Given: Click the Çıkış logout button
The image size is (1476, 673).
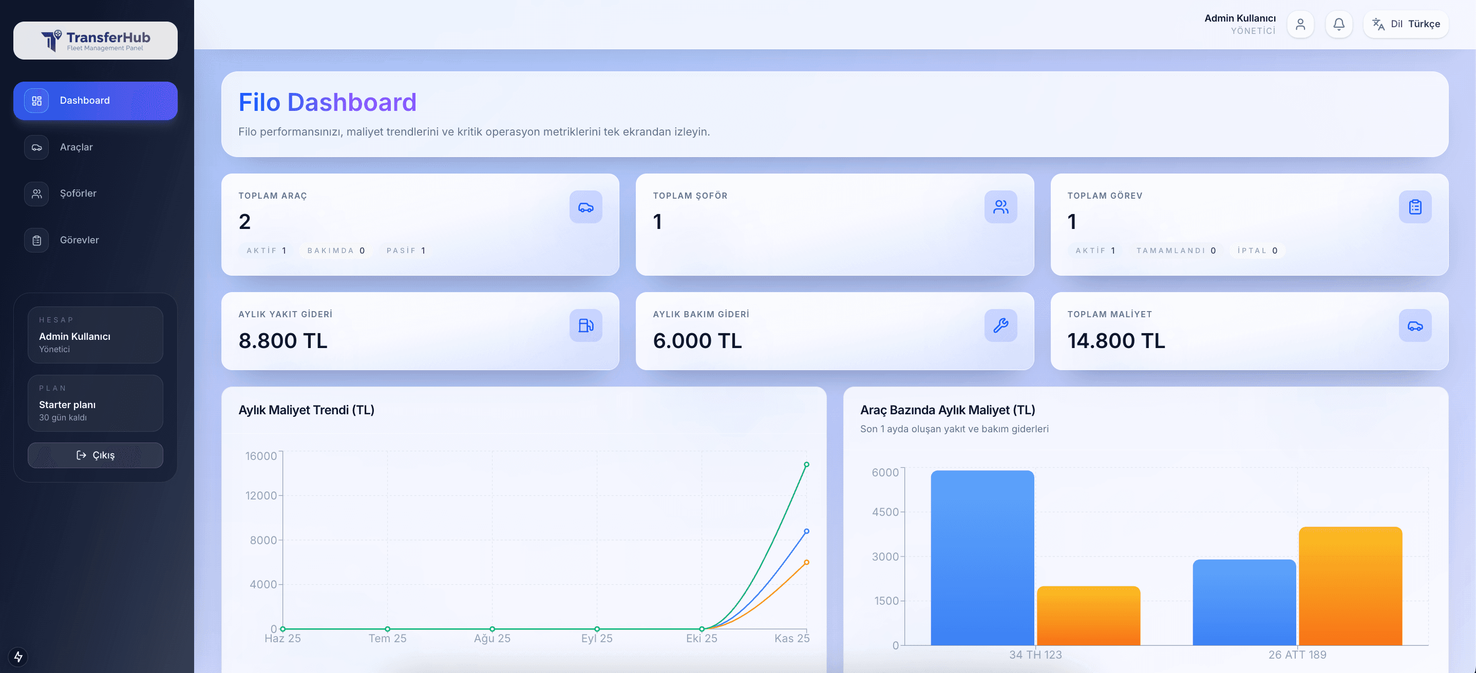Looking at the screenshot, I should (95, 455).
